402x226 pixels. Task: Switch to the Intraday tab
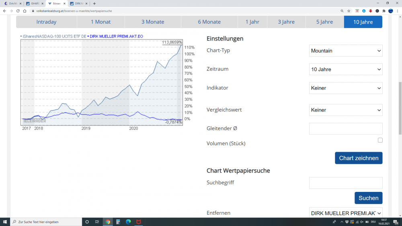(46, 22)
